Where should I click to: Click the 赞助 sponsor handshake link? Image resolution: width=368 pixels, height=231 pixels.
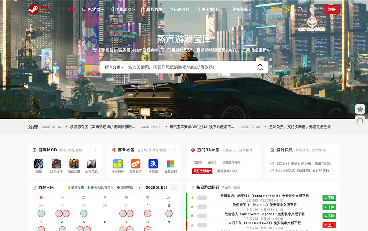tap(280, 9)
